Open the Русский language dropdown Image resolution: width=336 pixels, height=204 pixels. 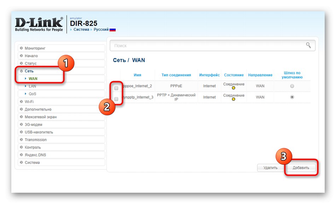tap(101, 30)
